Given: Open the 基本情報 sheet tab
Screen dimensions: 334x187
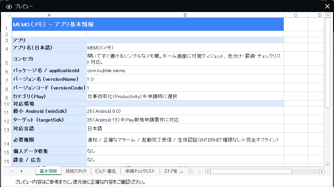Looking at the screenshot, I should pyautogui.click(x=48, y=171).
